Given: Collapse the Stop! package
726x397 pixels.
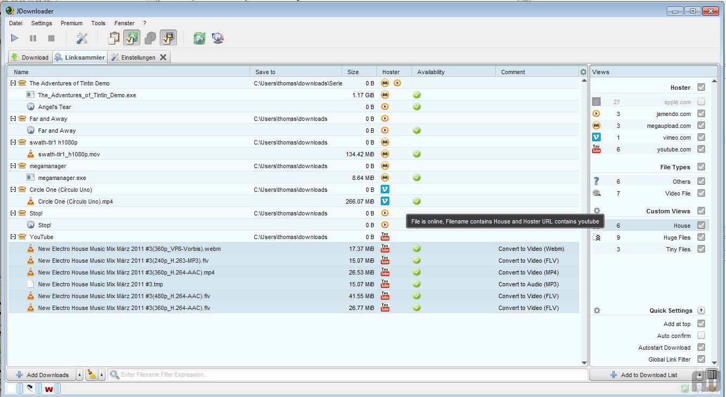Looking at the screenshot, I should pyautogui.click(x=13, y=213).
